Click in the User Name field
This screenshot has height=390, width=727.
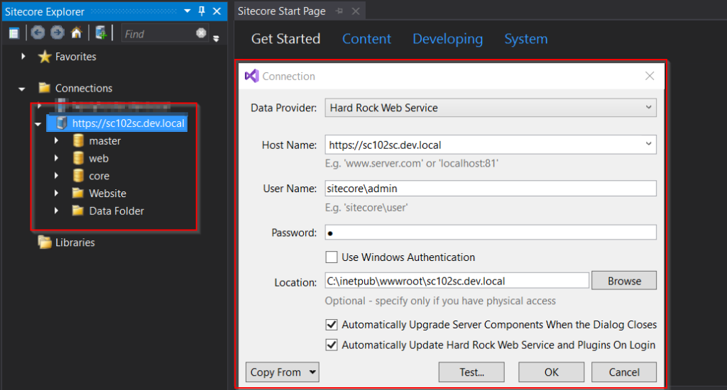point(490,189)
